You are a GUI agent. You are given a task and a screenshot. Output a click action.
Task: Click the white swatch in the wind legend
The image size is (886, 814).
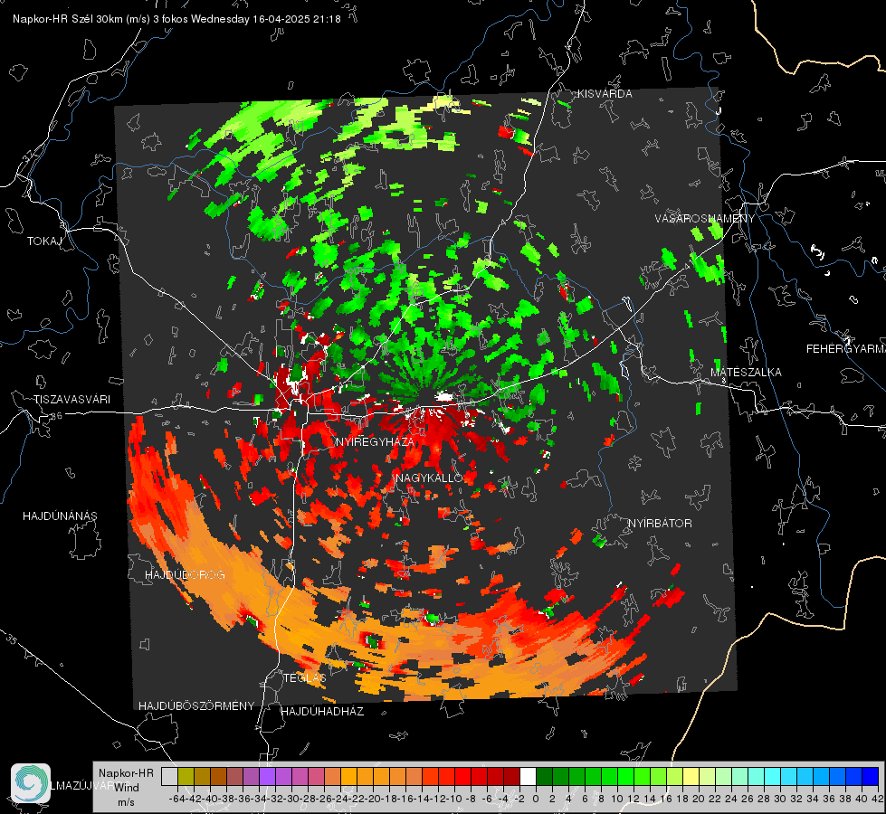(528, 777)
